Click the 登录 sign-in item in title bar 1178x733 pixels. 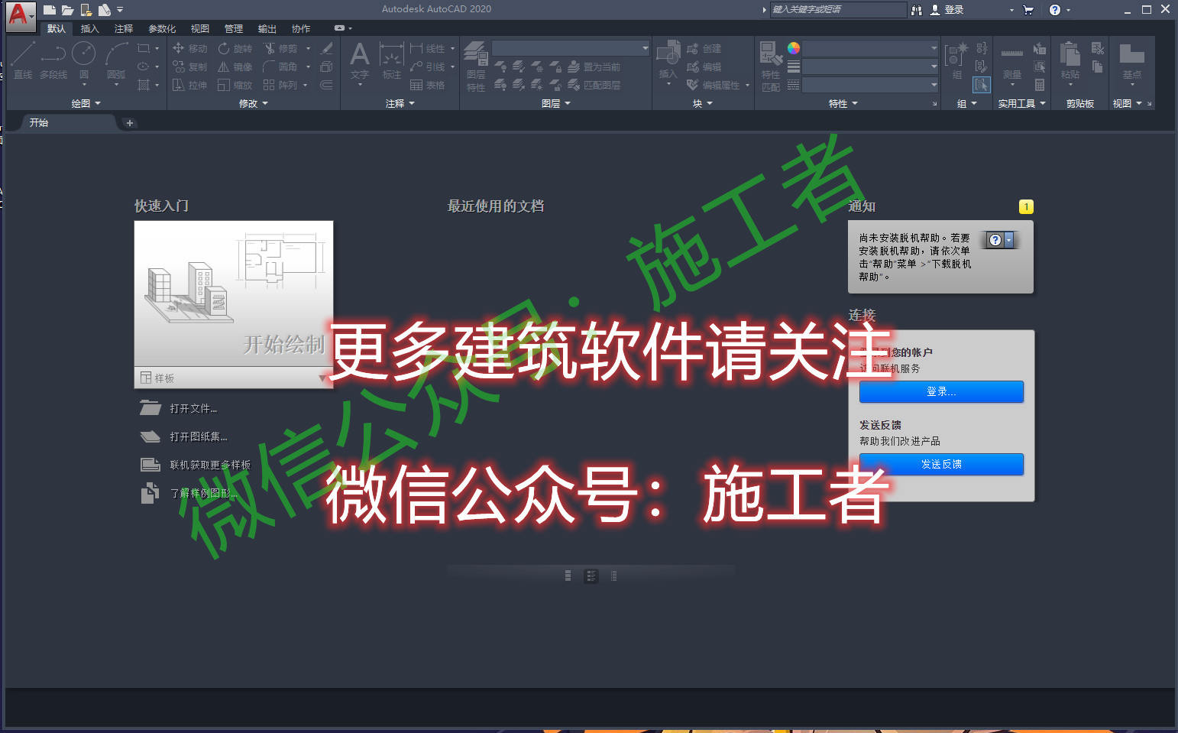point(947,10)
